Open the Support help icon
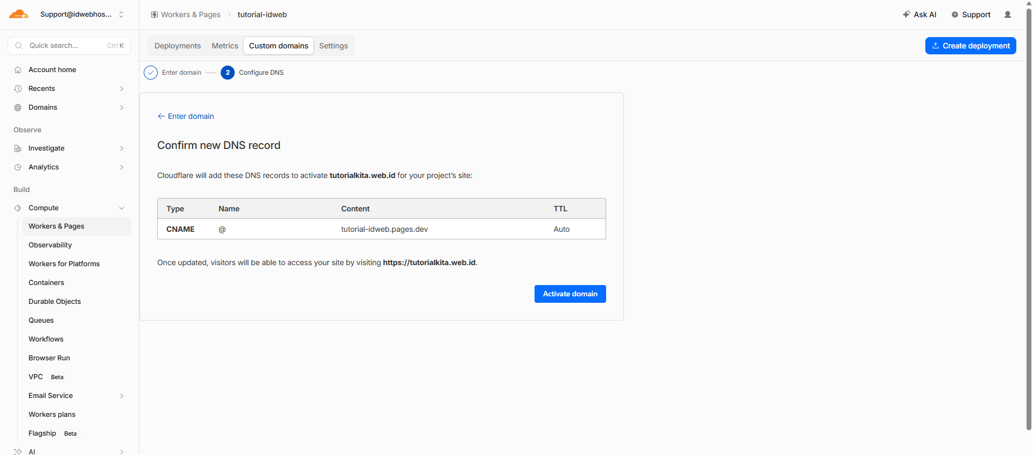Image resolution: width=1033 pixels, height=455 pixels. (955, 15)
